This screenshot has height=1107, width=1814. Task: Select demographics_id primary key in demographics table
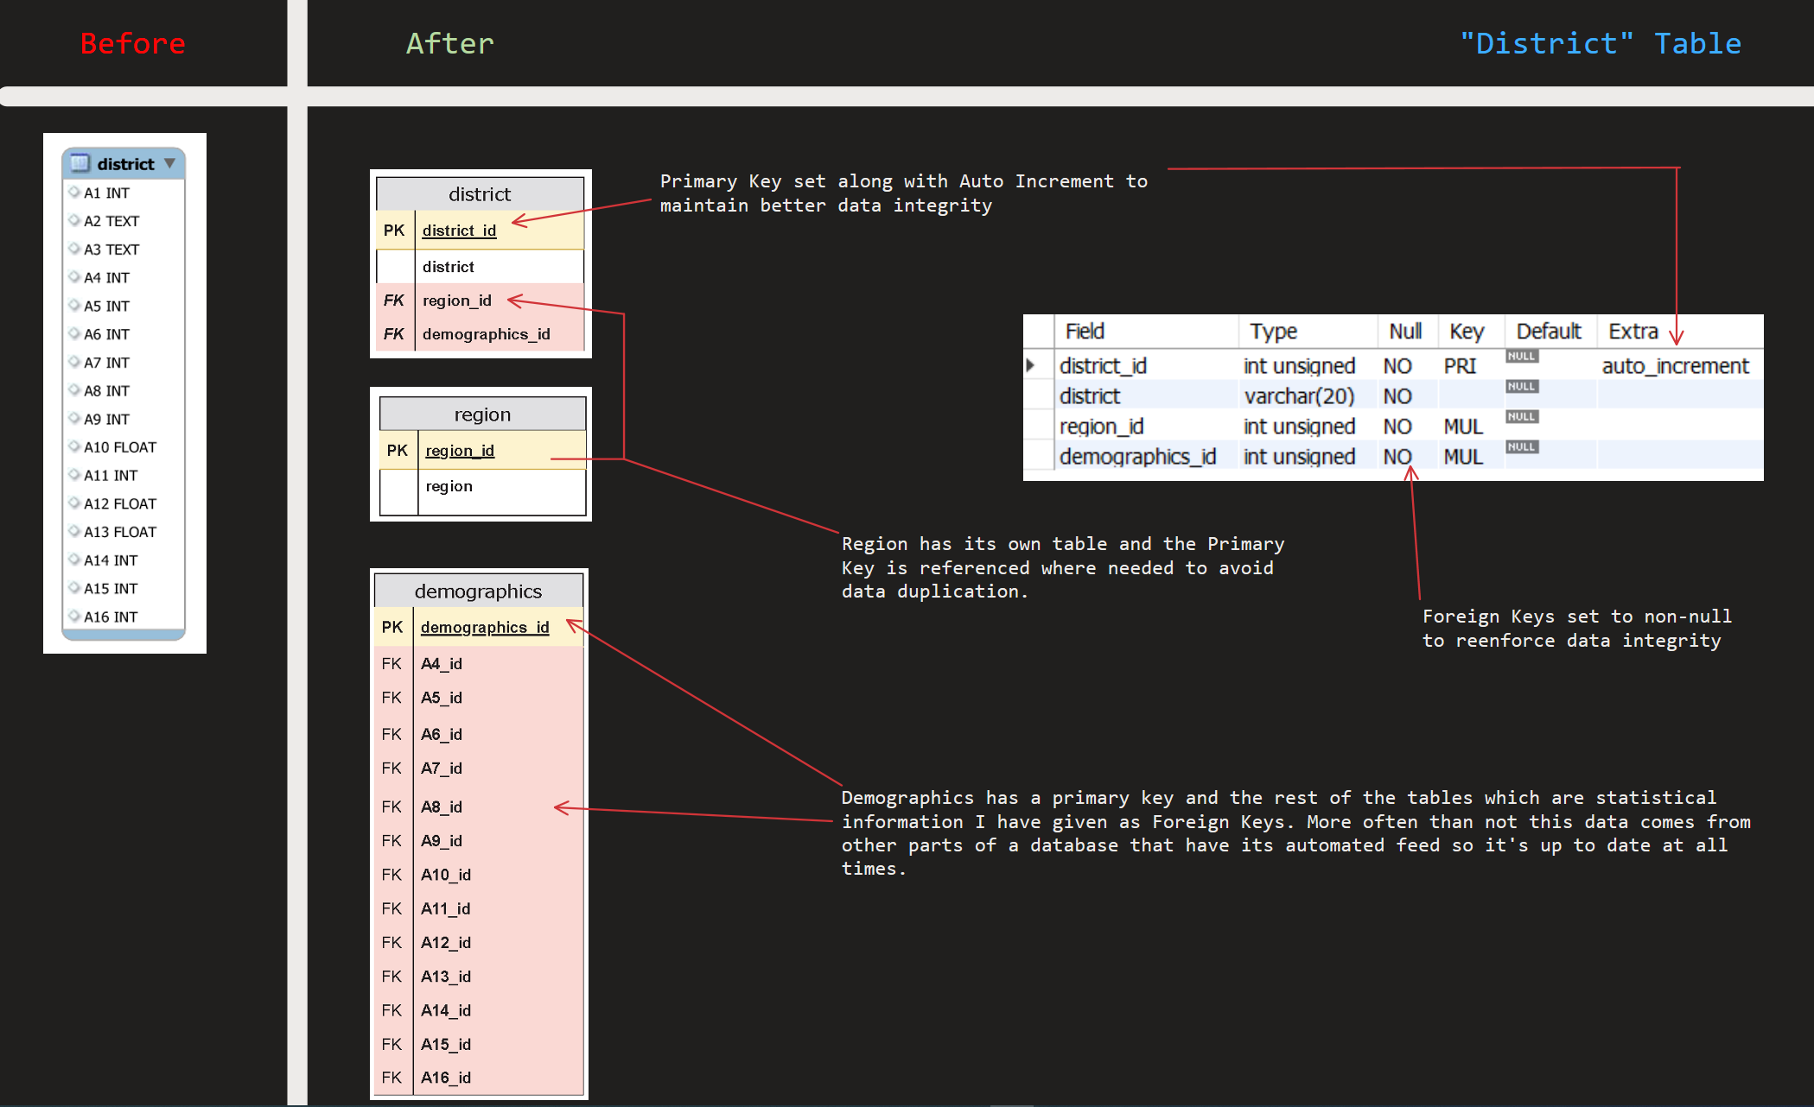point(484,627)
